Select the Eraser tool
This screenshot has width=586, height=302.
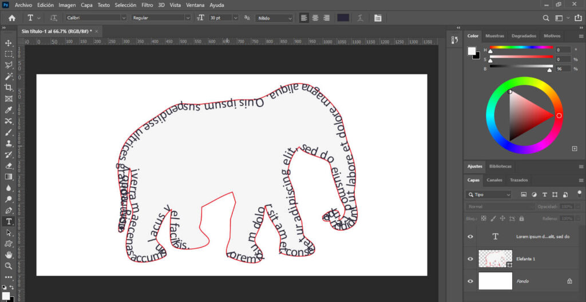point(9,166)
